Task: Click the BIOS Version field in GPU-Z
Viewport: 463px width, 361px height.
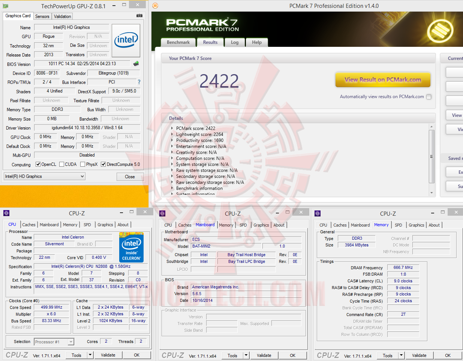Action: [x=82, y=64]
